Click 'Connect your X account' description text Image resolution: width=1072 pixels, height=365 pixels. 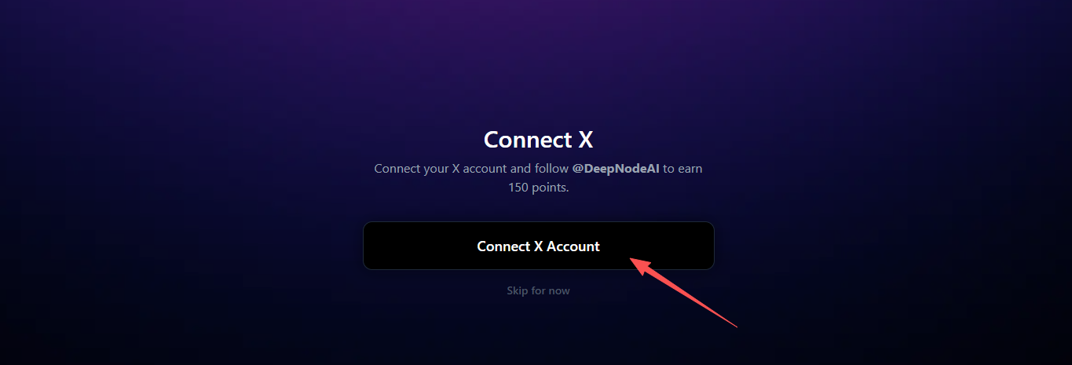(433, 169)
